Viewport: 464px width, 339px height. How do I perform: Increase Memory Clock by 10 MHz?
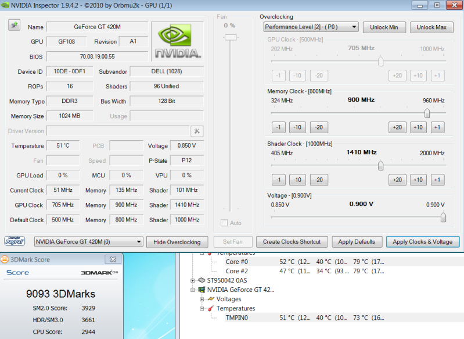coord(418,127)
